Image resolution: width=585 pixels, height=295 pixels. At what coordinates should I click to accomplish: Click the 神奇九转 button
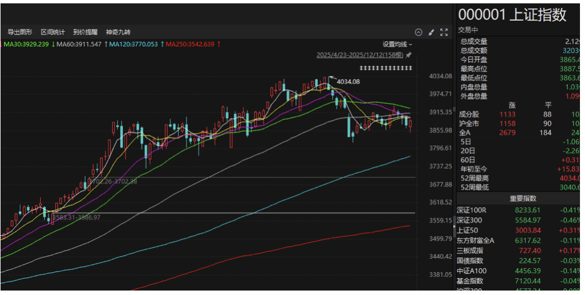(118, 32)
